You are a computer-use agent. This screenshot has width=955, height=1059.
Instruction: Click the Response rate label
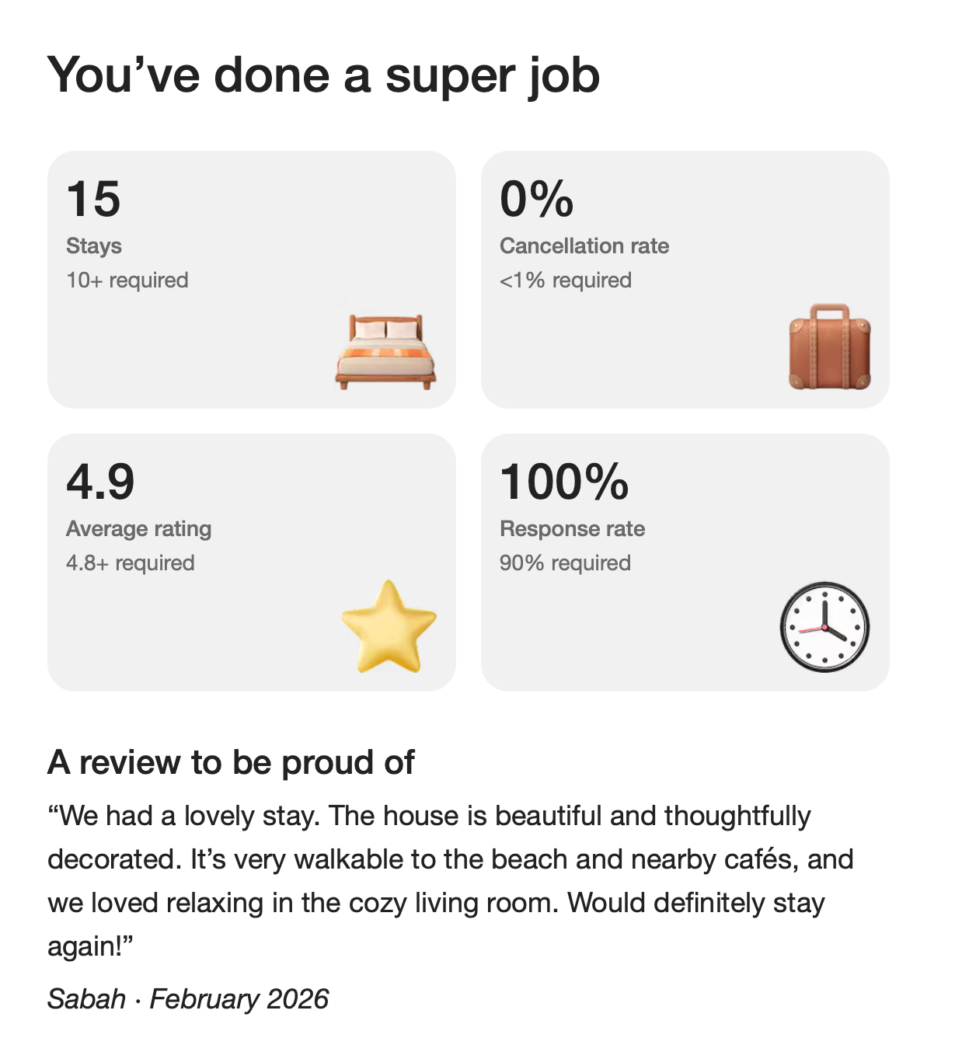point(572,529)
